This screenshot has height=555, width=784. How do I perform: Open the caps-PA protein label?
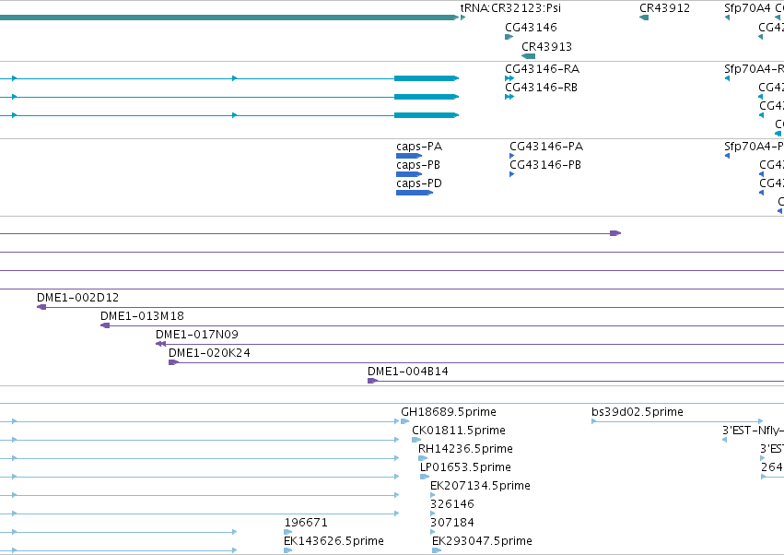click(419, 147)
